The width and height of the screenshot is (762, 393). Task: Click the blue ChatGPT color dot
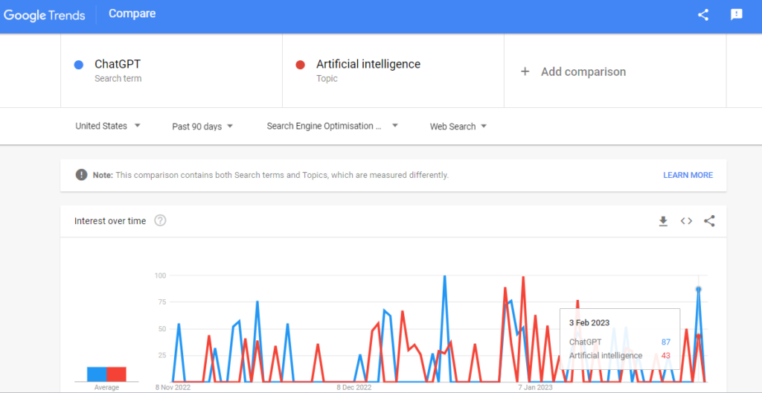click(x=78, y=65)
